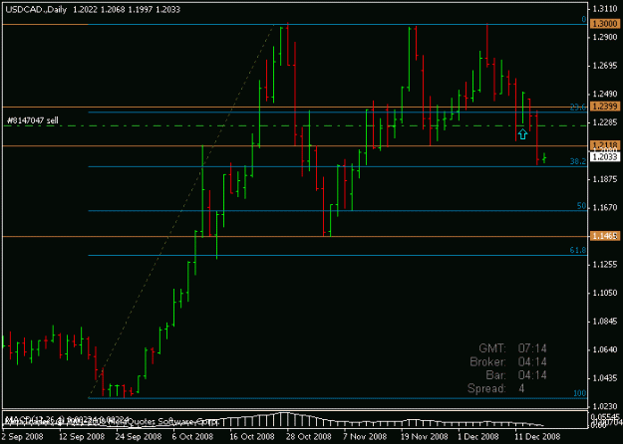Screen dimensions: 623x444
Task: Click the '6 Oct 2008' date label
Action: [x=192, y=436]
